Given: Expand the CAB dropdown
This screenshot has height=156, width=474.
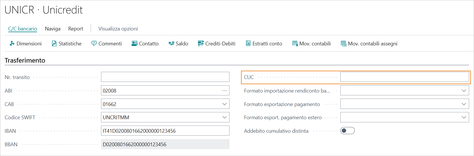Looking at the screenshot, I should [x=224, y=104].
